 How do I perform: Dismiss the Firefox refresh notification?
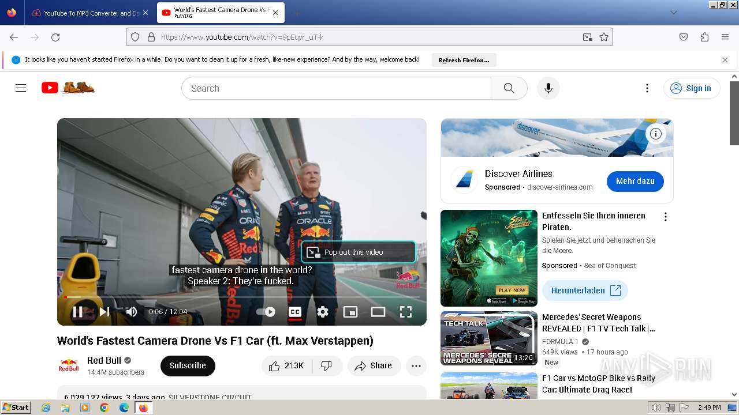tap(725, 60)
